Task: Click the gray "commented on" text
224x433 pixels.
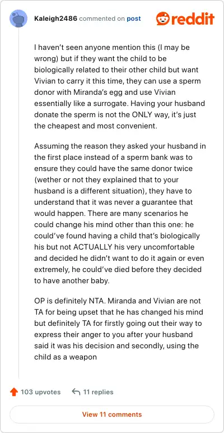Action: (102, 19)
